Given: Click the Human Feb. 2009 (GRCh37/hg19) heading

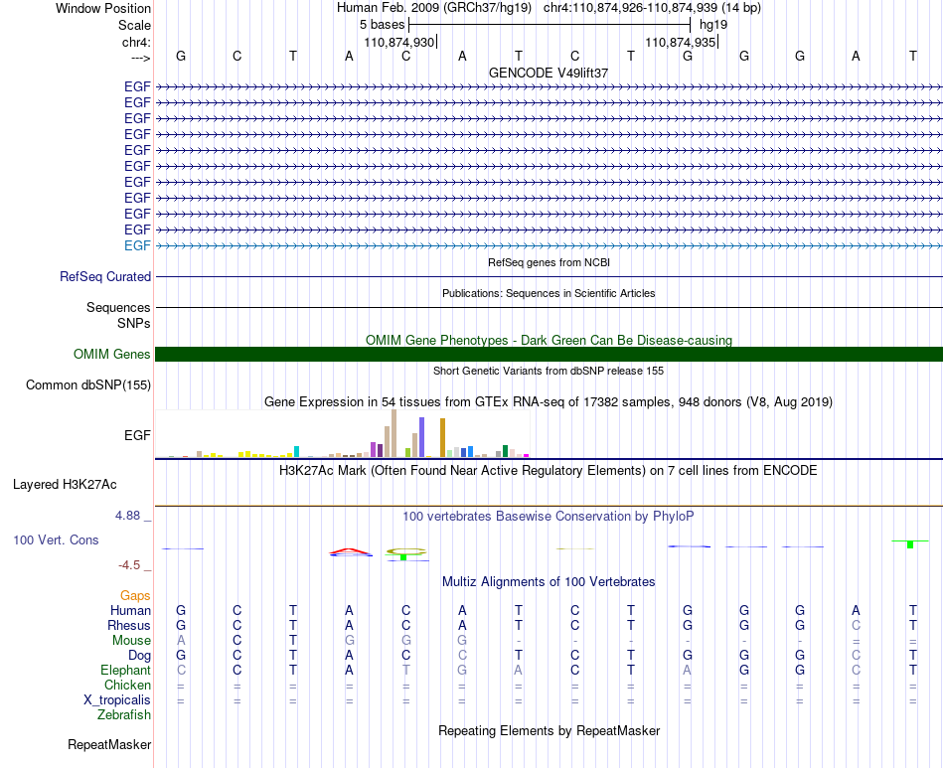Looking at the screenshot, I should pos(434,8).
